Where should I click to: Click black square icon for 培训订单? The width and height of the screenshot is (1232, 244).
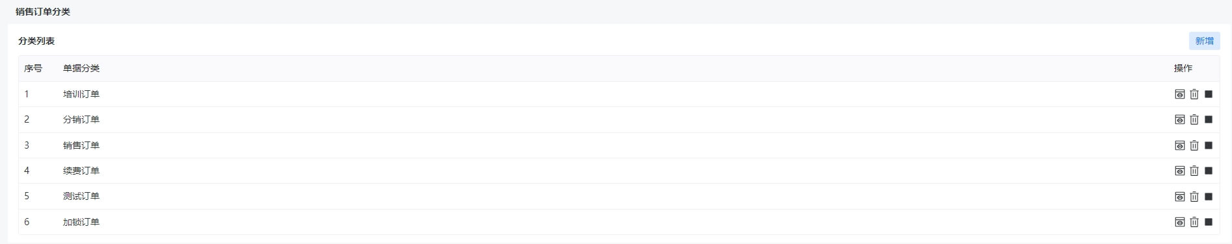(x=1209, y=94)
